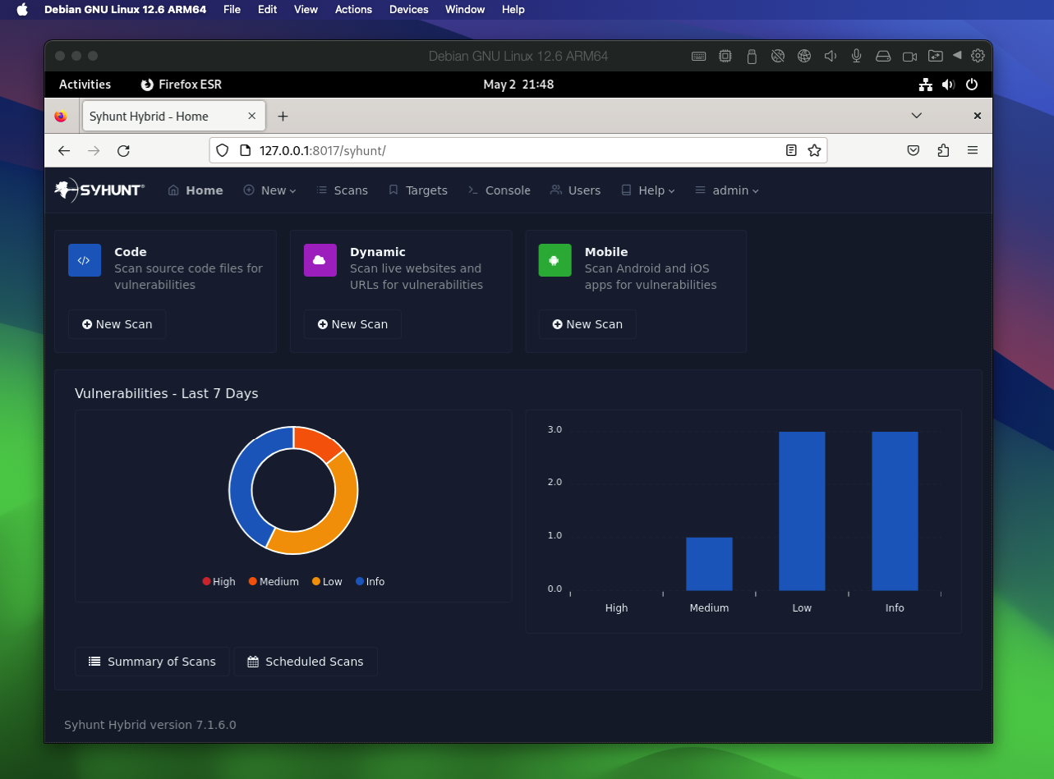This screenshot has width=1054, height=779.
Task: Open the May 2 21:48 clock menu
Action: (518, 85)
